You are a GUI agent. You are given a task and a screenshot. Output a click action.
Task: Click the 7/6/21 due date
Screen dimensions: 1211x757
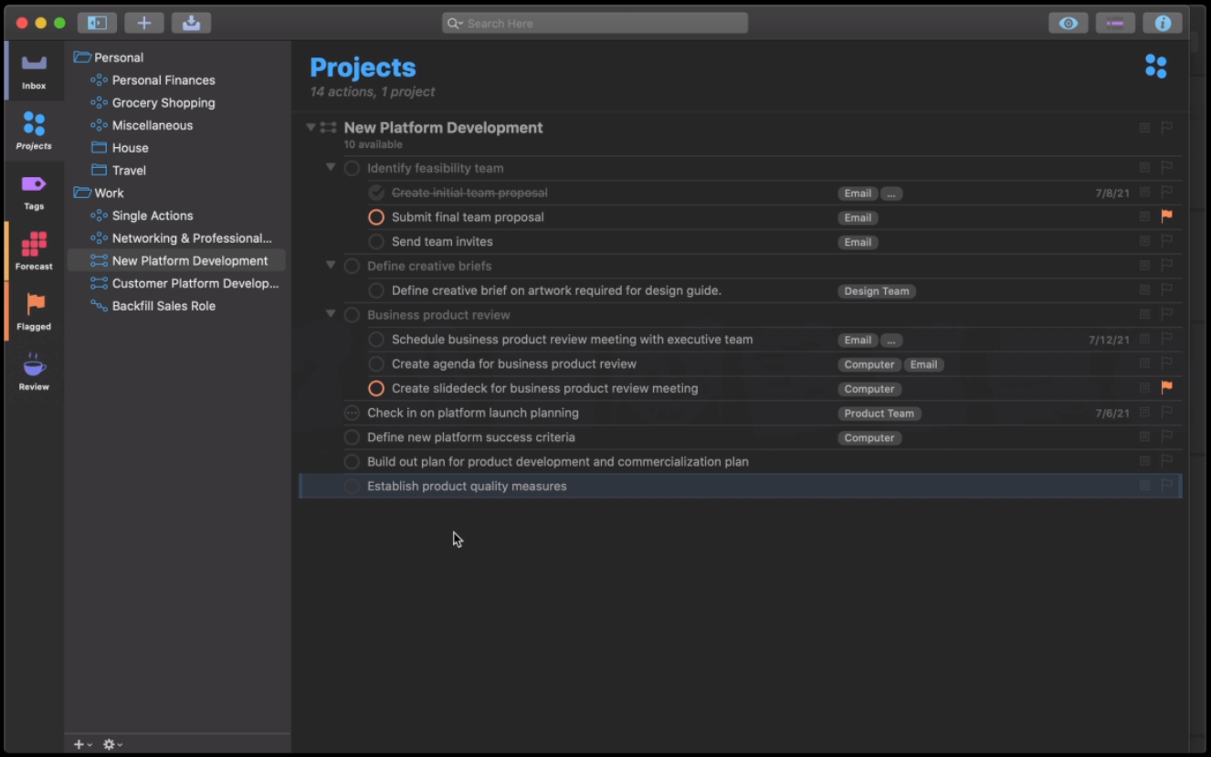tap(1112, 414)
